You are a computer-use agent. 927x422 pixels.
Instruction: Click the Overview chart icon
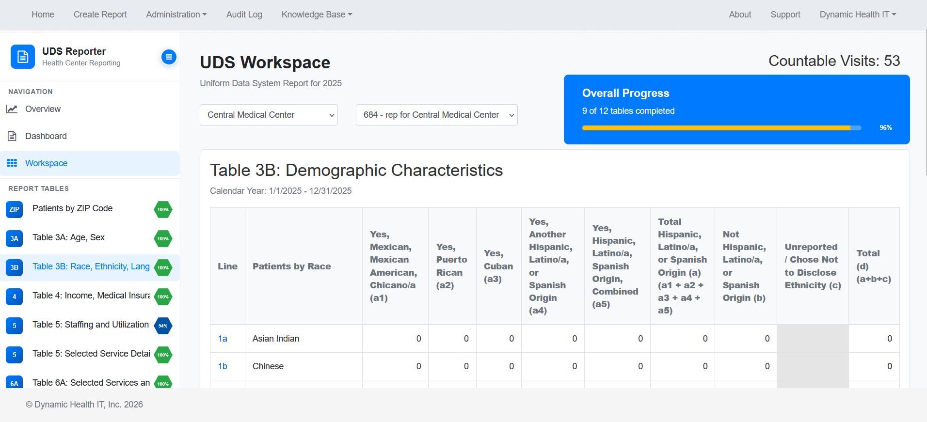click(x=12, y=109)
